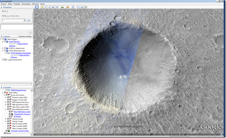Select the add image overlay tool
The image size is (226, 138).
53,7
